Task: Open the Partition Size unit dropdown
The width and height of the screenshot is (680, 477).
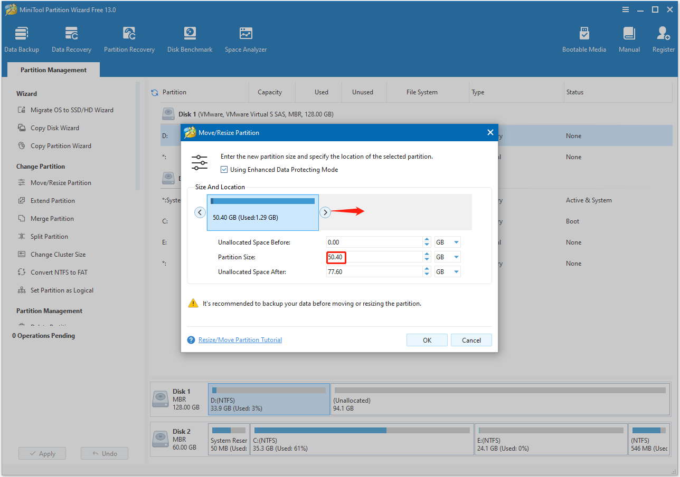Action: [447, 257]
